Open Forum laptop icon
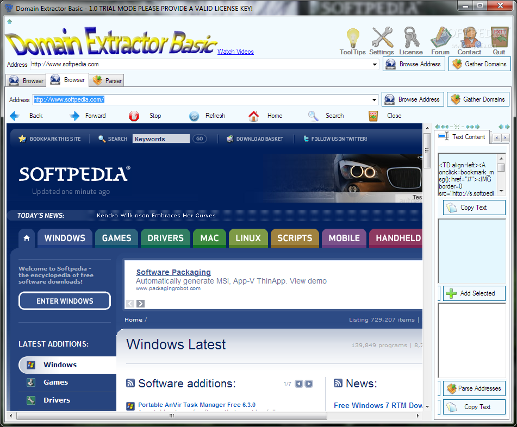517x427 pixels. 441,37
